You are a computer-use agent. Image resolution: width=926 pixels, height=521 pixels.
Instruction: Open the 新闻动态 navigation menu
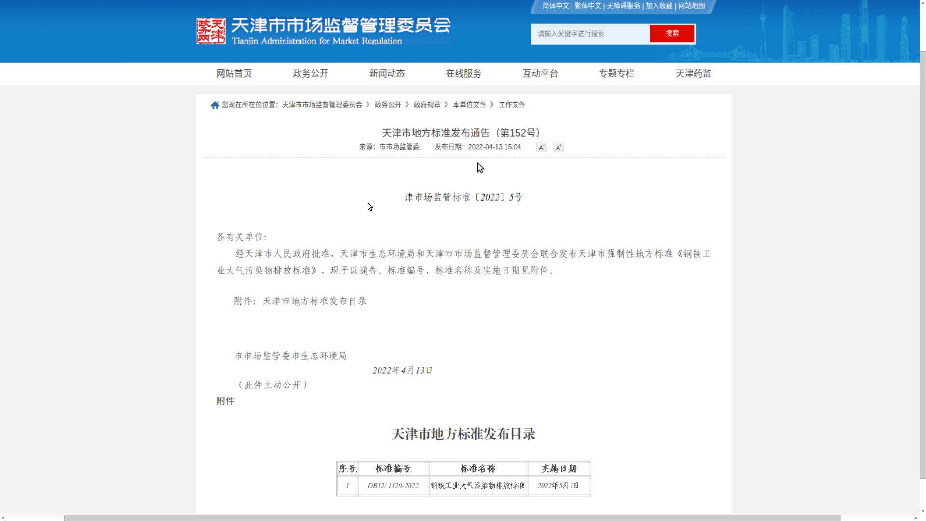[387, 74]
